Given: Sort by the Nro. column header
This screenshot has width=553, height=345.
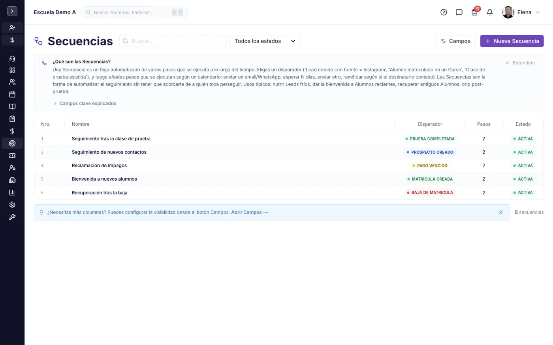Looking at the screenshot, I should point(46,124).
